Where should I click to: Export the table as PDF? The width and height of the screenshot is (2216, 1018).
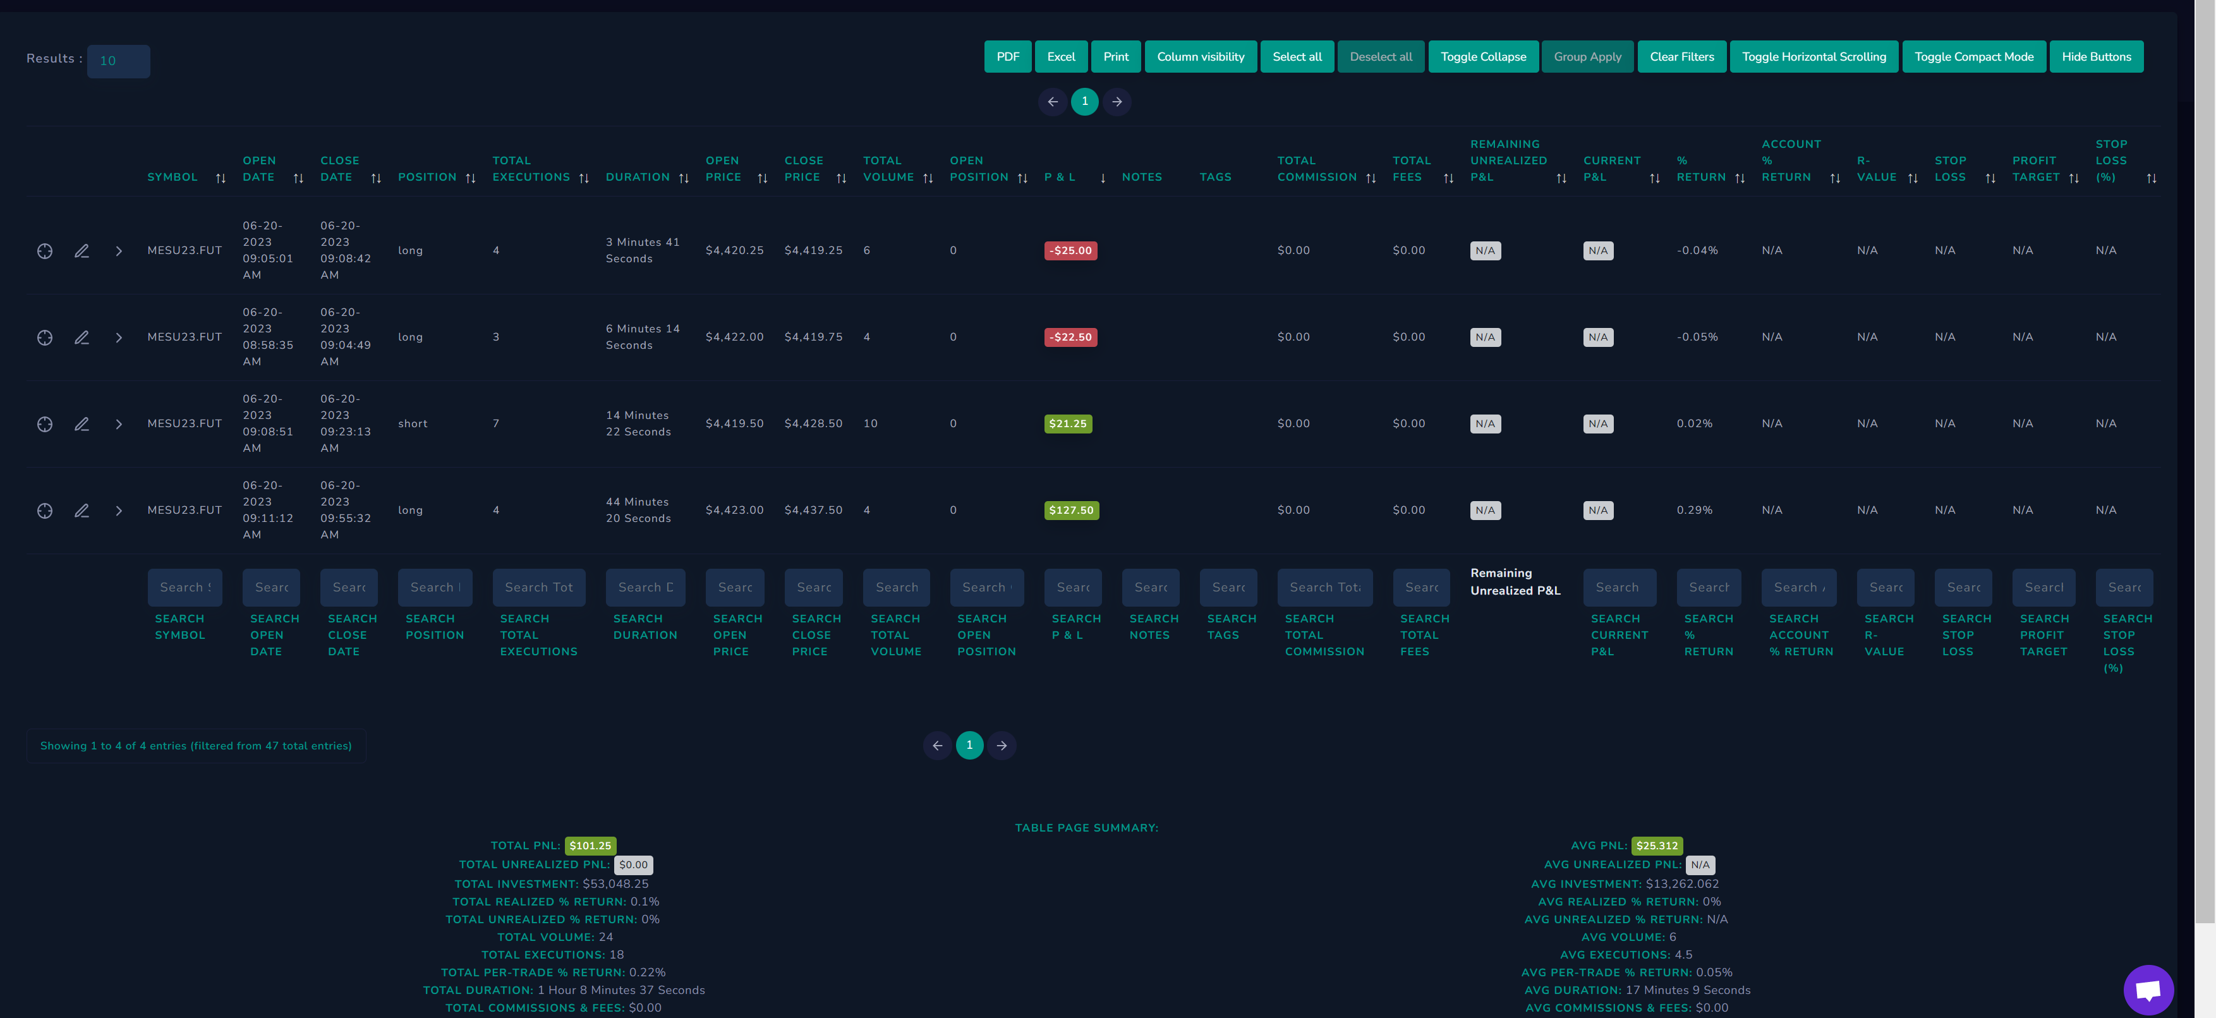1007,57
